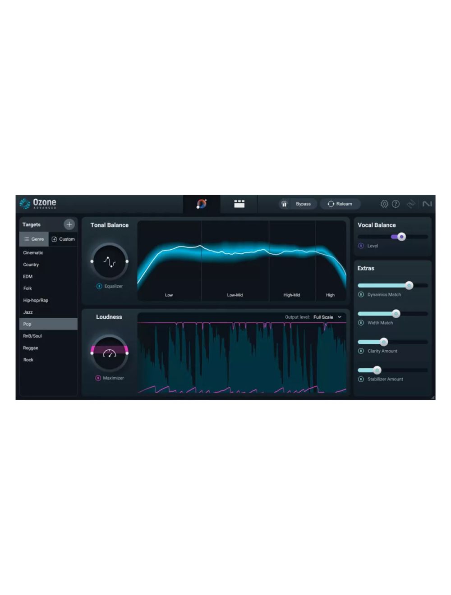Toggle the Vocal Balance Level on or off
The height and width of the screenshot is (595, 451).
pos(361,246)
